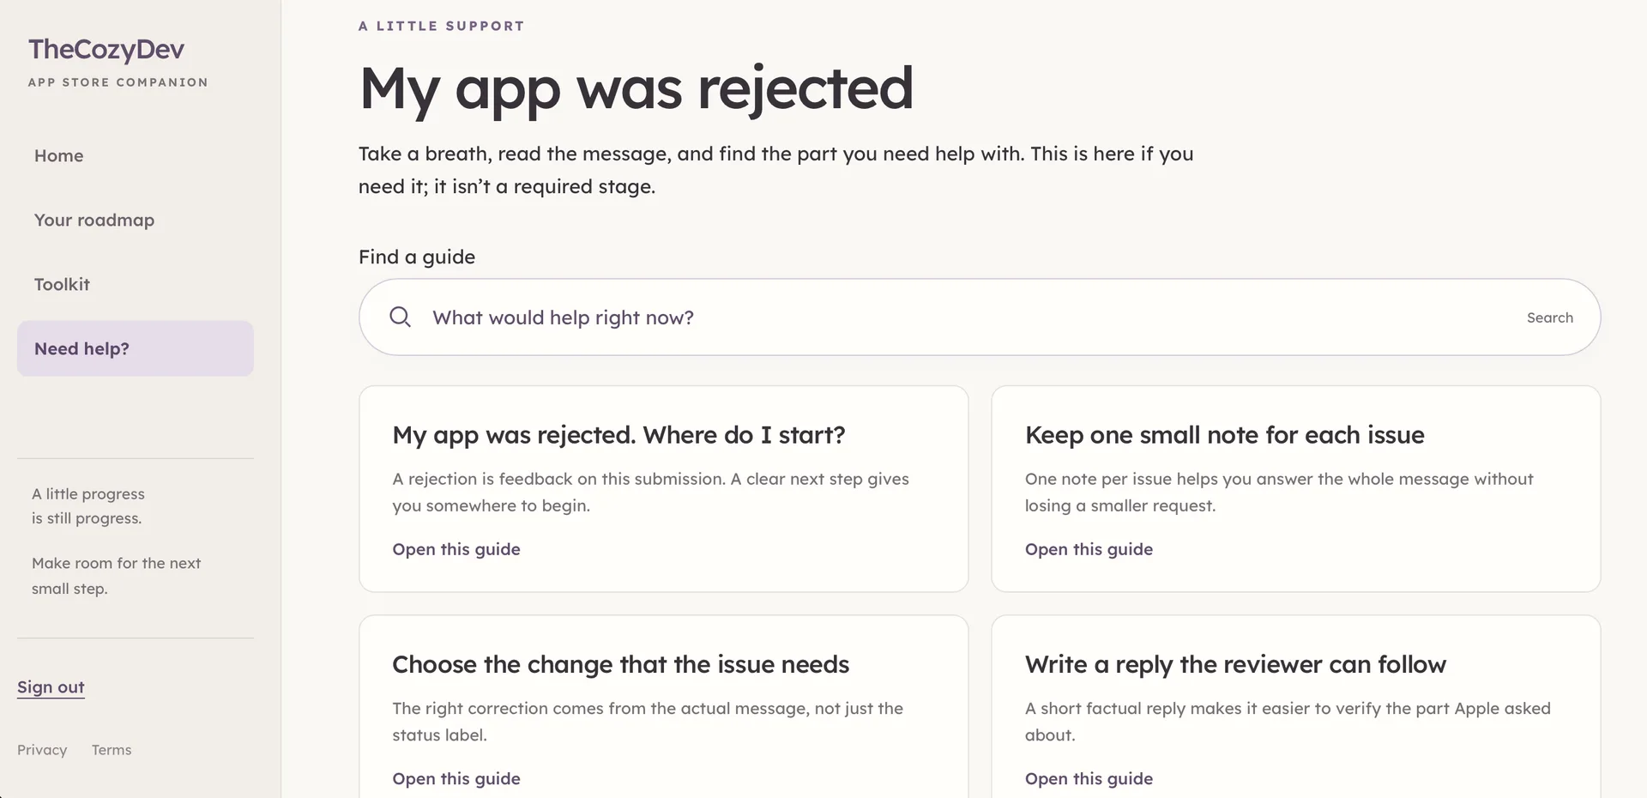Focus the 'What would help right now?' field
Image resolution: width=1647 pixels, height=798 pixels.
969,317
